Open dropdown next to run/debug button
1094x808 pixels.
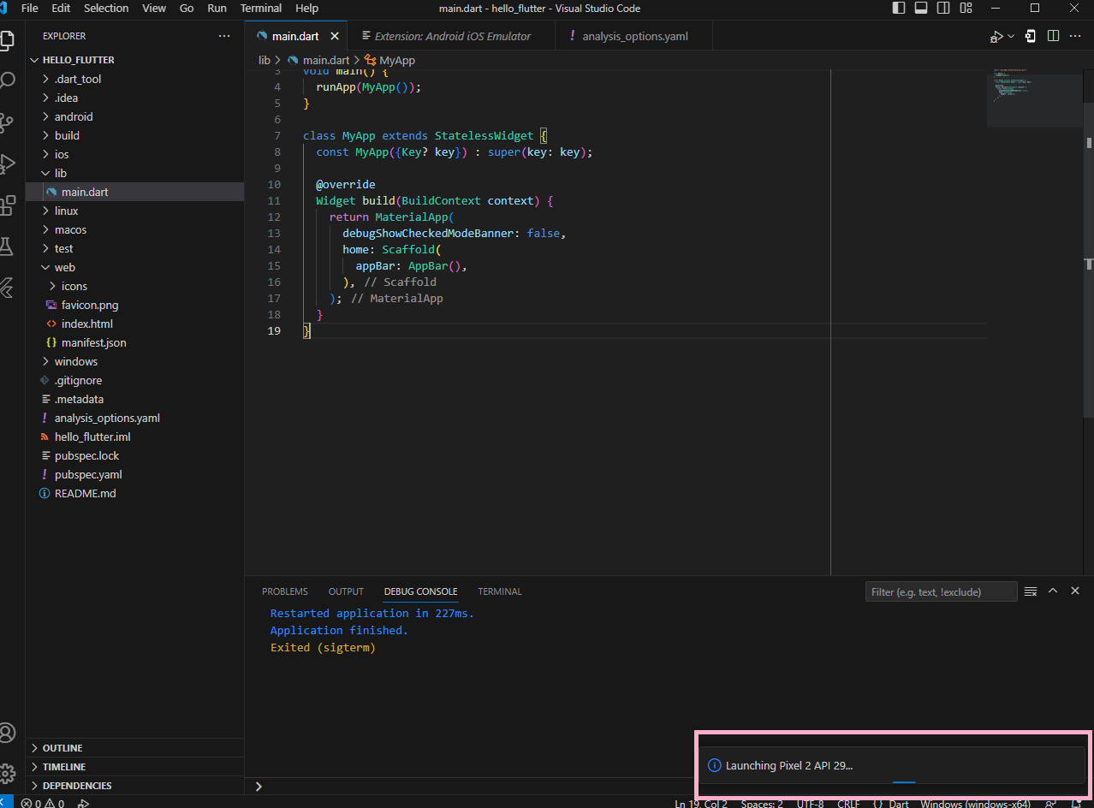pyautogui.click(x=1011, y=36)
